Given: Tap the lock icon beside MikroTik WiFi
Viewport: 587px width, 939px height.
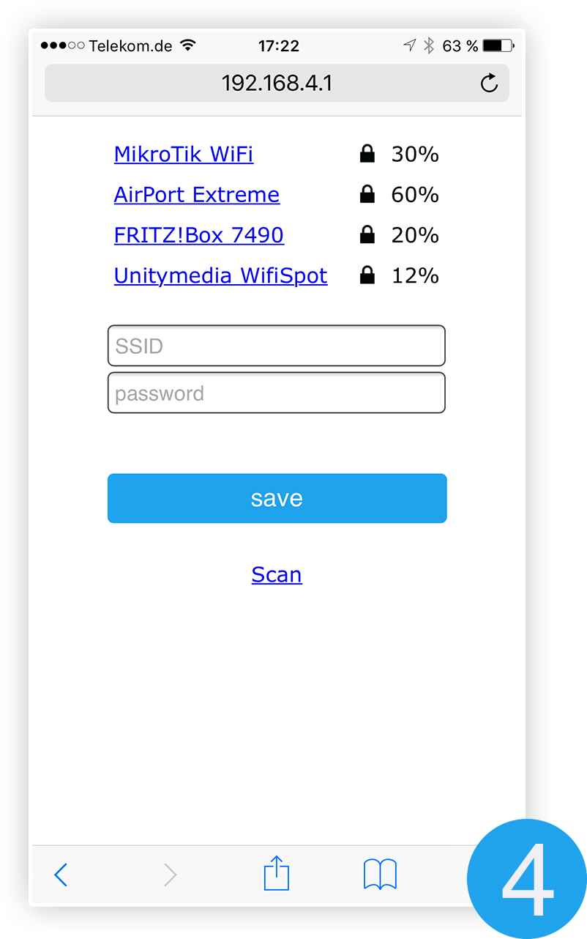Looking at the screenshot, I should click(x=367, y=154).
